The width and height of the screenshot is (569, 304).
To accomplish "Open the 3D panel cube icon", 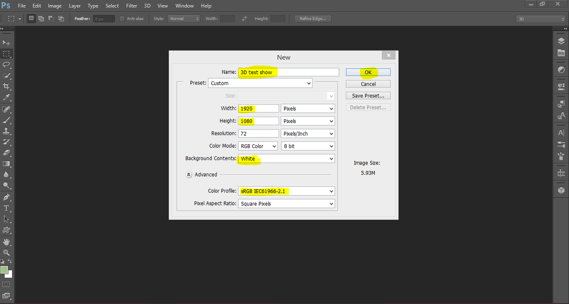I will click(x=561, y=190).
